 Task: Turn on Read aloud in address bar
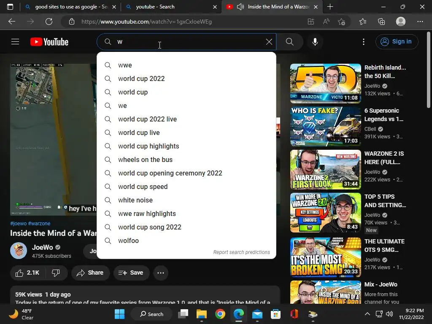[x=326, y=22]
